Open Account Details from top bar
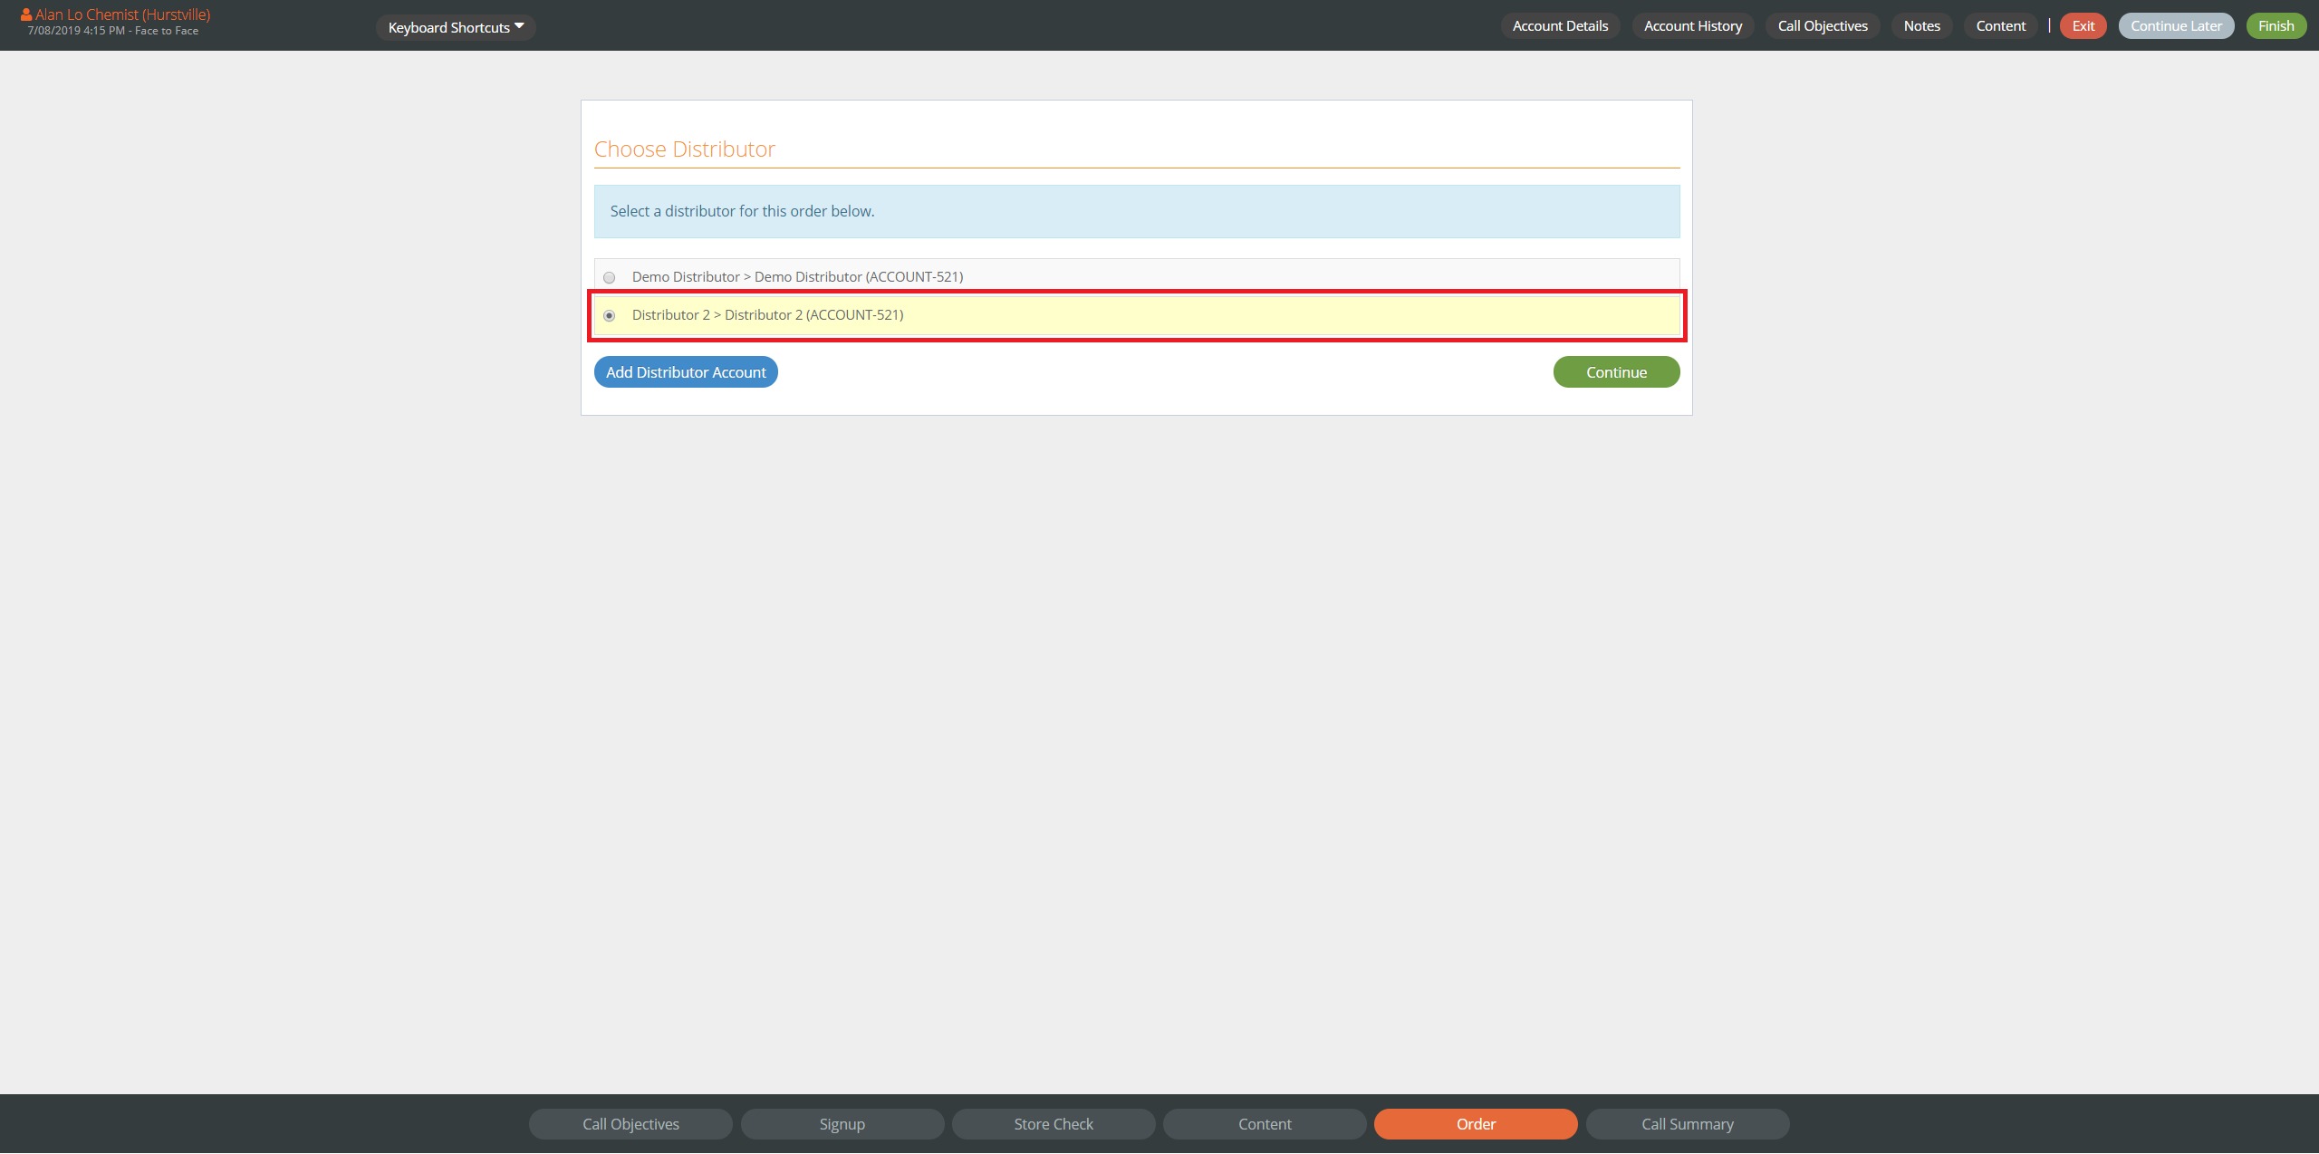This screenshot has width=2319, height=1154. pos(1560,26)
